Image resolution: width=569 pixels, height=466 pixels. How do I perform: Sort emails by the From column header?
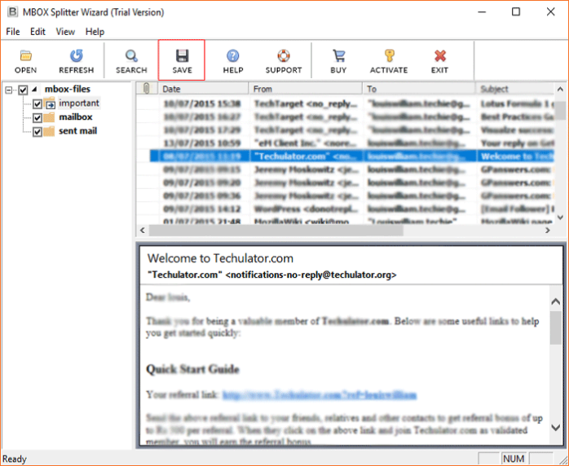tap(306, 89)
